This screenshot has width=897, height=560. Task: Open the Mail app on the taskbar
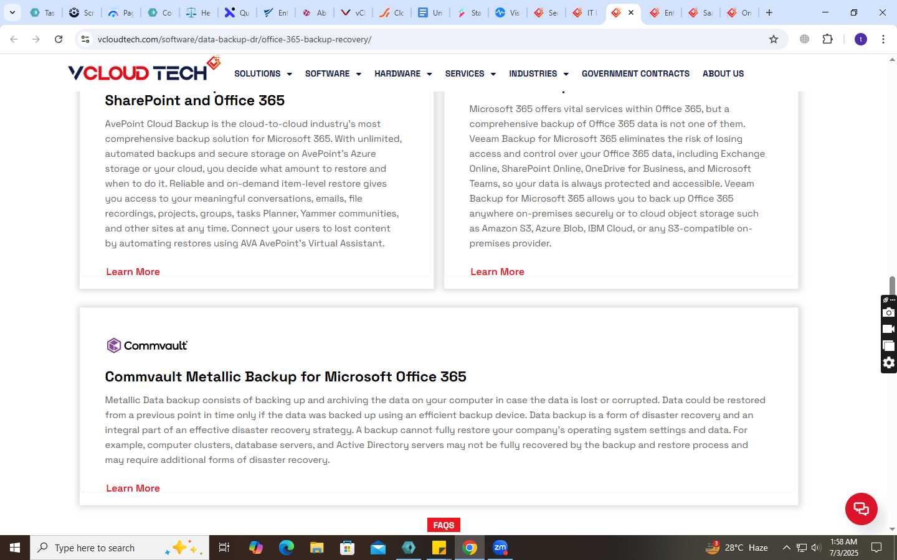click(x=378, y=548)
